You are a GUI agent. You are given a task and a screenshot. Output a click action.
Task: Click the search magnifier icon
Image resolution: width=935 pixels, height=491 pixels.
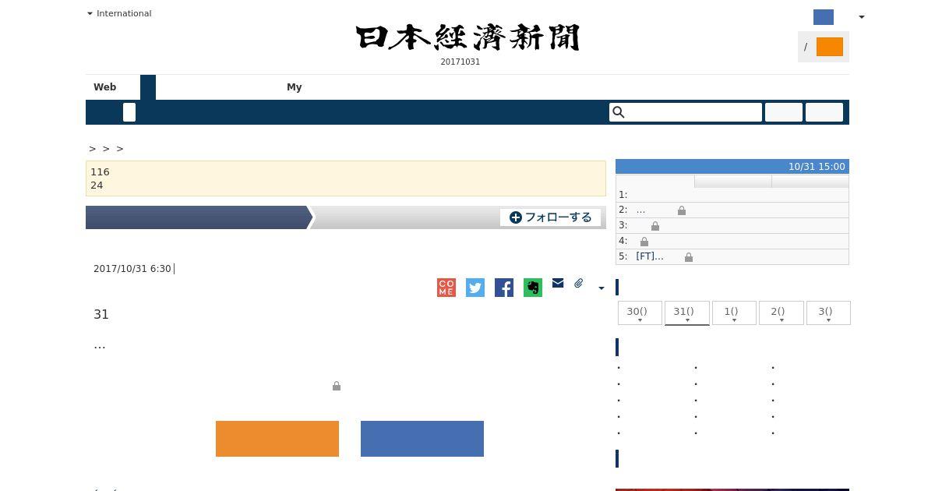[619, 112]
